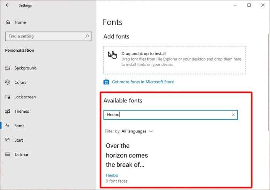Click the Drag and drop to install area
270x190 pixels.
(x=175, y=60)
